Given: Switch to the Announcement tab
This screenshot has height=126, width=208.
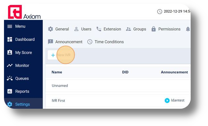Looking at the screenshot, I should click(65, 42).
